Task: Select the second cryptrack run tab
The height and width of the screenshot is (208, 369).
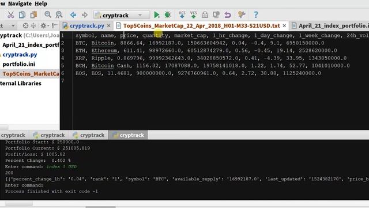Action: [49, 135]
